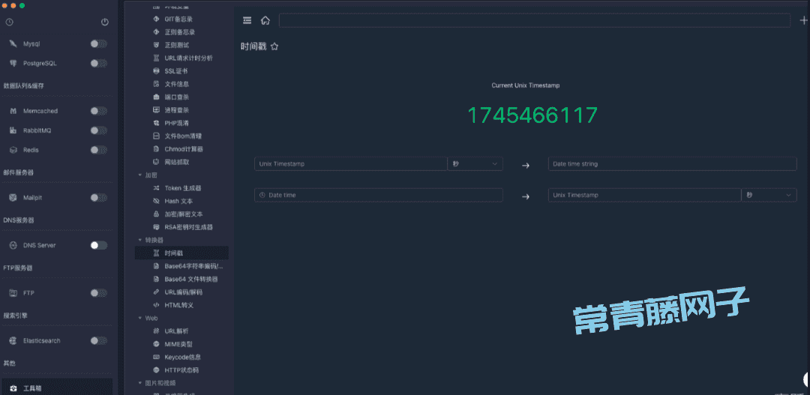This screenshot has height=395, width=810.
Task: Click the toolbox icon at the bottom
Action: (x=13, y=388)
